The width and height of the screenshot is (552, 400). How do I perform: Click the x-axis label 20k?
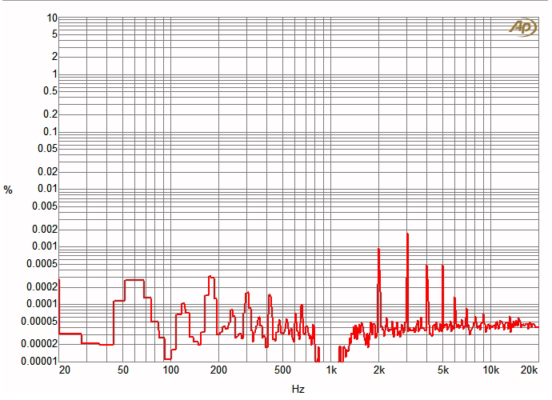[x=530, y=370]
